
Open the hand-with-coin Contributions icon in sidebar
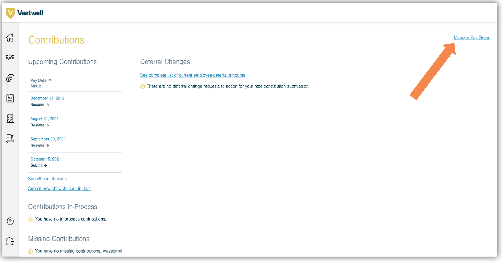(10, 78)
